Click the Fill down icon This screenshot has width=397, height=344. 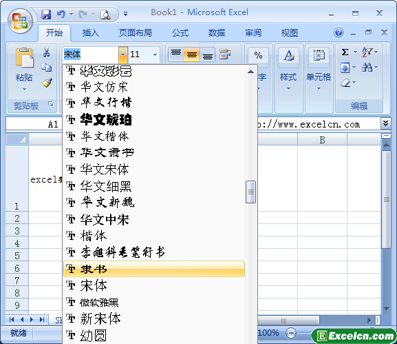click(x=345, y=68)
